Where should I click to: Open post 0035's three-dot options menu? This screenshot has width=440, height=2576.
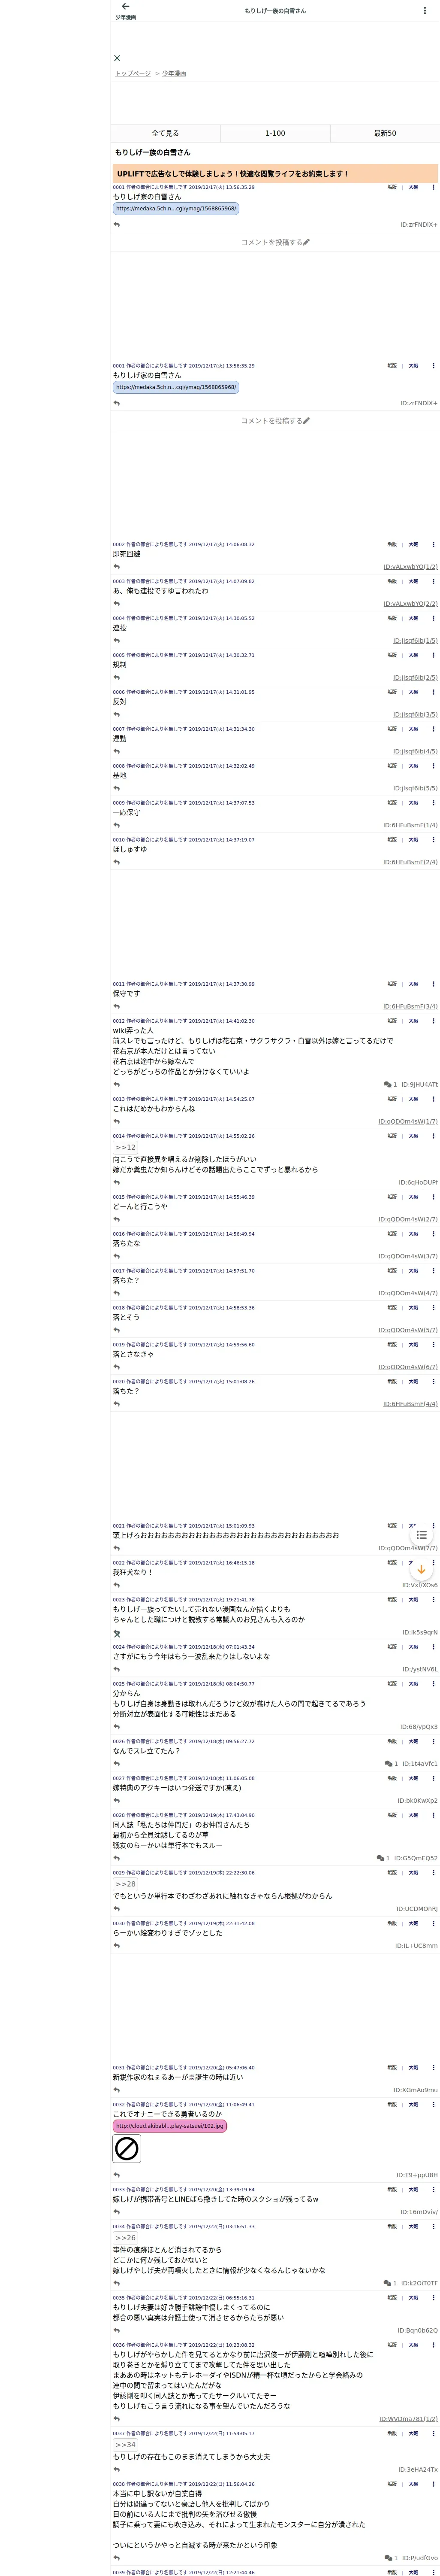coord(433,2298)
